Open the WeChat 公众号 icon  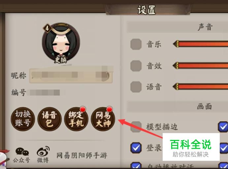(22, 155)
